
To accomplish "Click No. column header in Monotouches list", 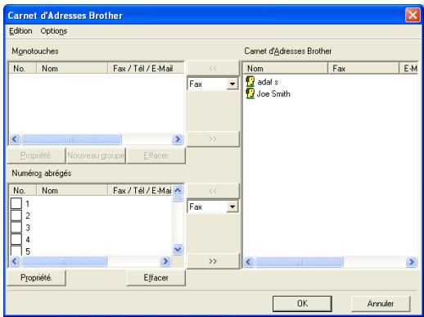I will tap(23, 68).
